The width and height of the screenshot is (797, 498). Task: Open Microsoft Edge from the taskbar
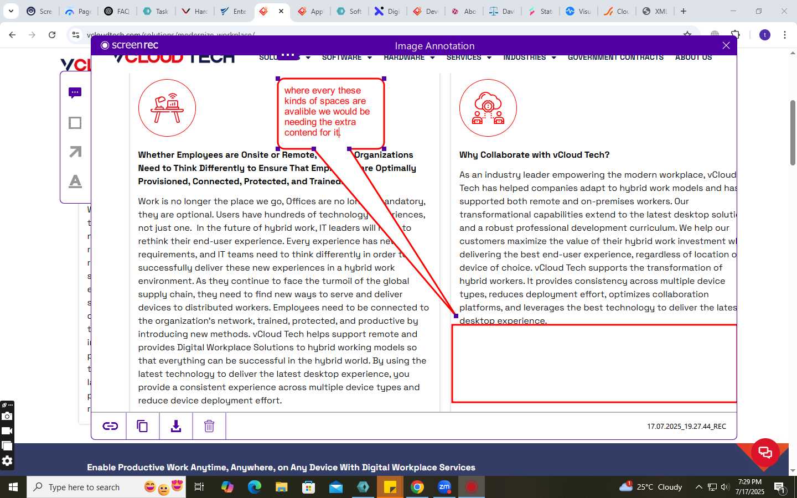(x=254, y=487)
